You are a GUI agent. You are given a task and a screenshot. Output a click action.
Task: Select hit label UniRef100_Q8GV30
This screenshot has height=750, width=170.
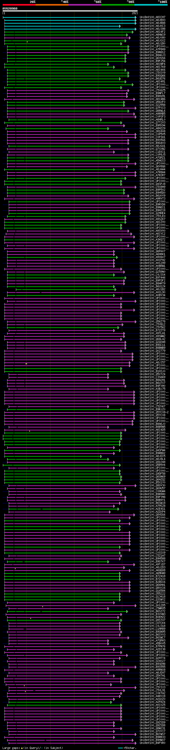click(152, 486)
